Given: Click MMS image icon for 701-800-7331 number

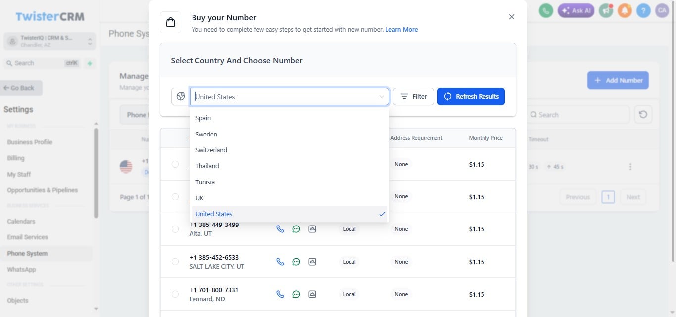Looking at the screenshot, I should point(312,294).
